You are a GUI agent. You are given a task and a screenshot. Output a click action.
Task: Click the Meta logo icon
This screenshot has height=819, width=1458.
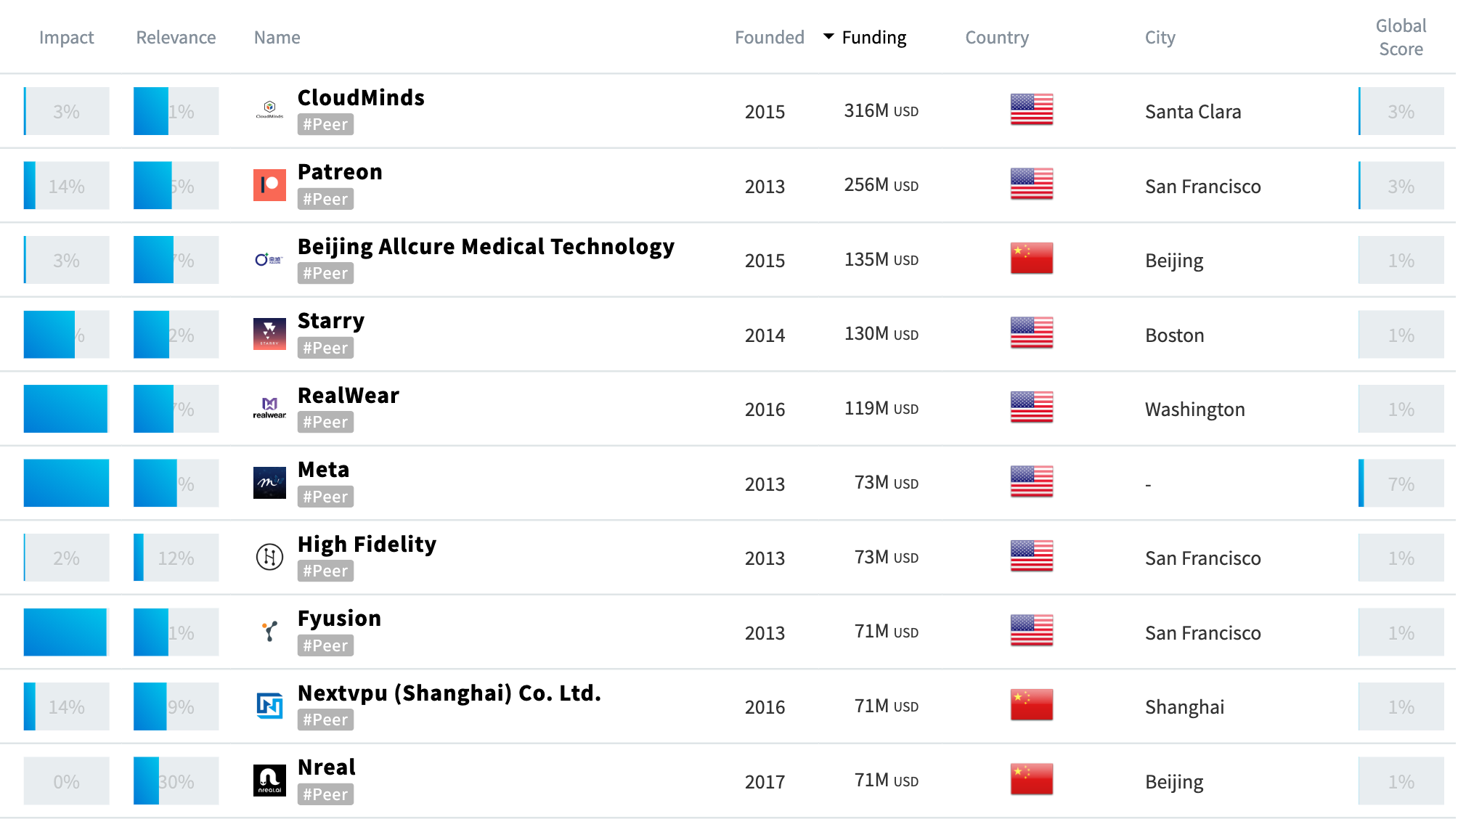point(269,481)
